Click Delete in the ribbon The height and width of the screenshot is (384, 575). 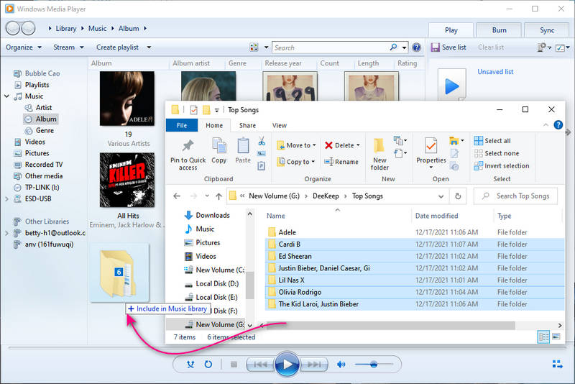tap(342, 145)
